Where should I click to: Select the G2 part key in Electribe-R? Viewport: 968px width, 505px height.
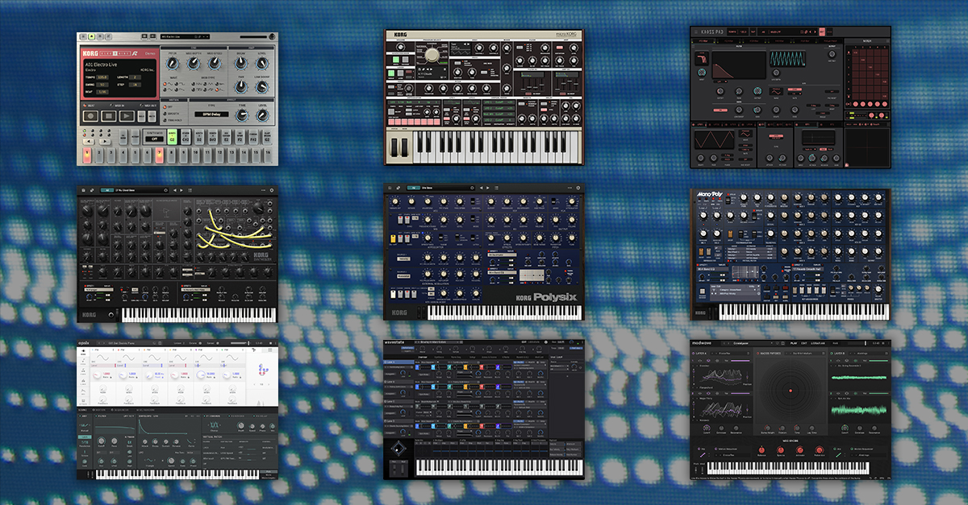tap(268, 137)
